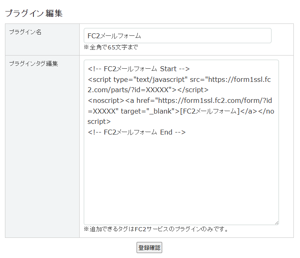Place cursor on the script> line
This screenshot has width=300, height=258.
pos(99,121)
